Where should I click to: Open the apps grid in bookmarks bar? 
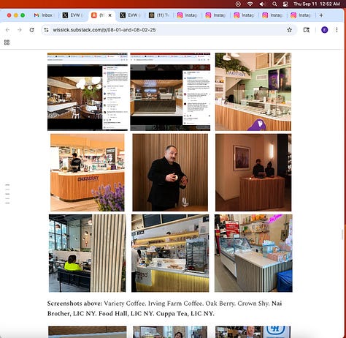pyautogui.click(x=7, y=42)
